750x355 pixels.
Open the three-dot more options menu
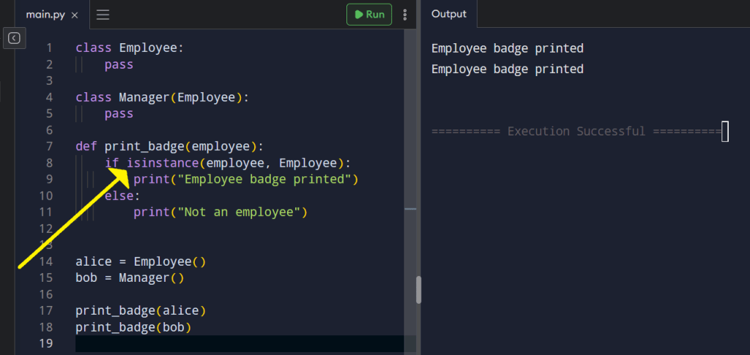click(x=405, y=15)
